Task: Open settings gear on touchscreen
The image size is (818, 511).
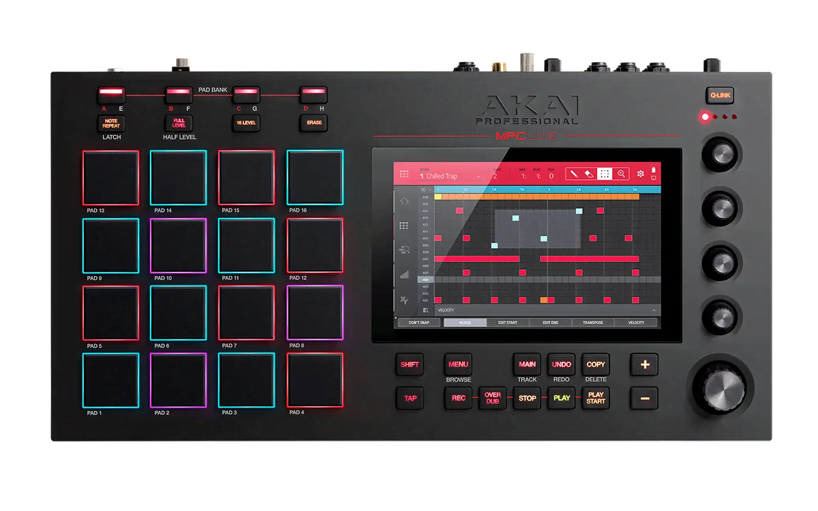Action: coord(640,174)
